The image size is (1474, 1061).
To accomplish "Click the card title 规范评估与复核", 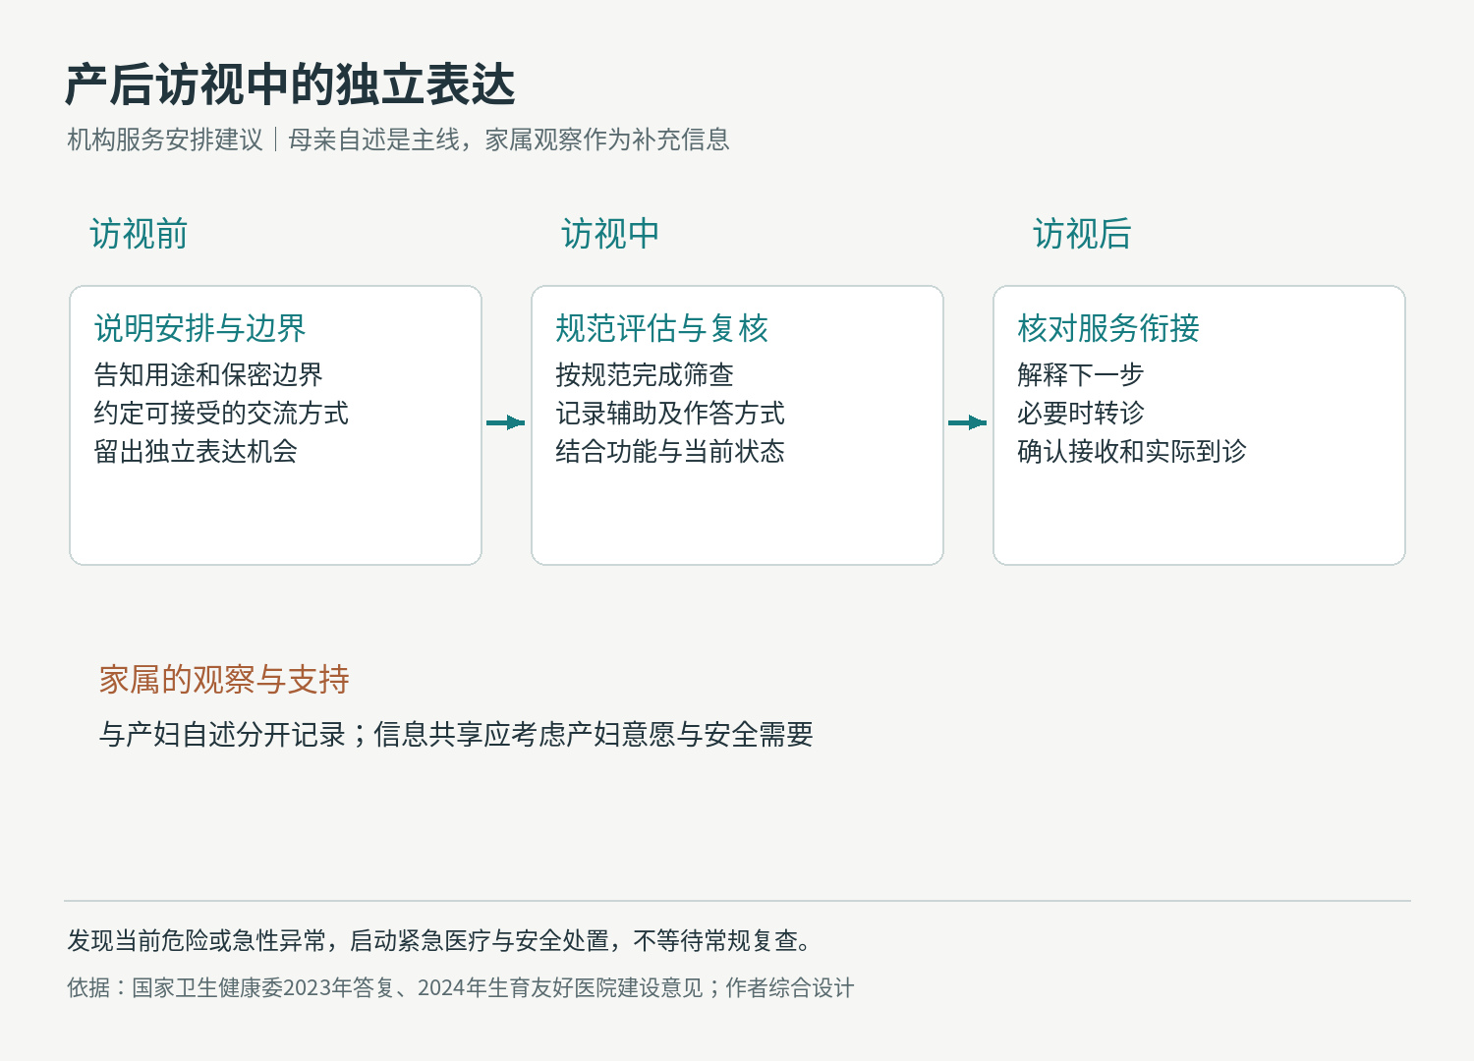I will (661, 328).
